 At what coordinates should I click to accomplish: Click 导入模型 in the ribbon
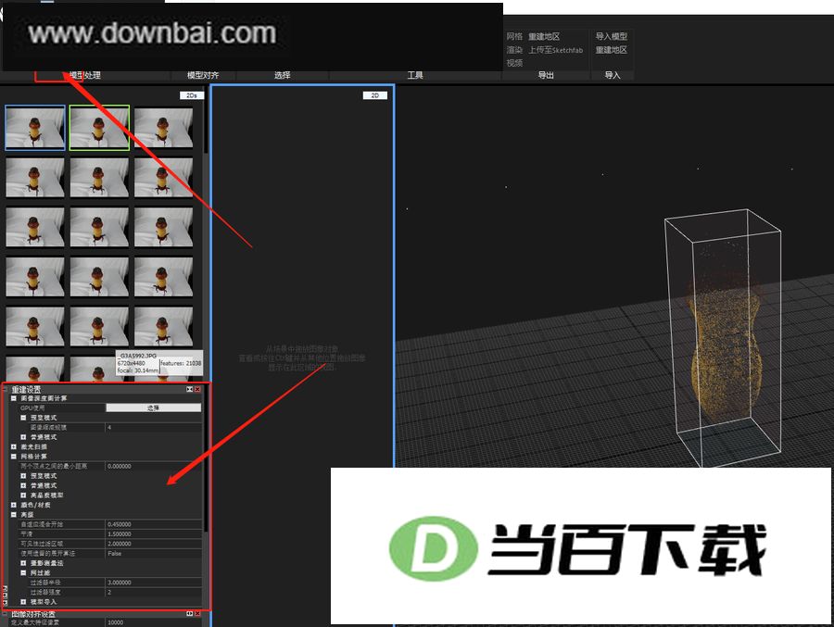click(612, 36)
